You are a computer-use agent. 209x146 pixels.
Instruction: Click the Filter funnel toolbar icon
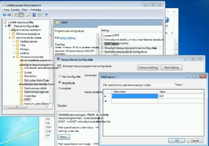click(x=46, y=15)
